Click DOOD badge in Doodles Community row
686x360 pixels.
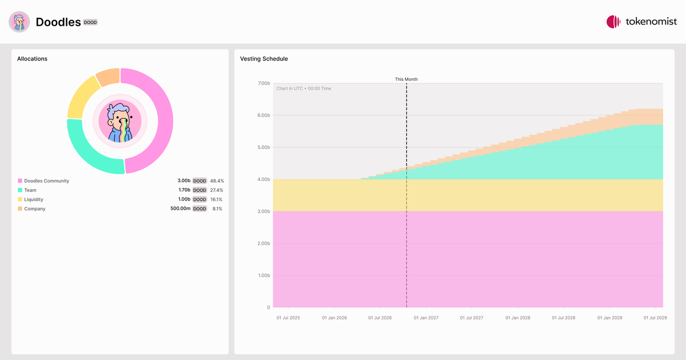[x=200, y=181]
